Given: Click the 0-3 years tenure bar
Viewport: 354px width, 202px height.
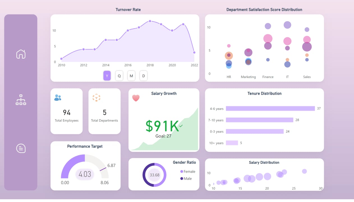Looking at the screenshot, I should pyautogui.click(x=255, y=131).
